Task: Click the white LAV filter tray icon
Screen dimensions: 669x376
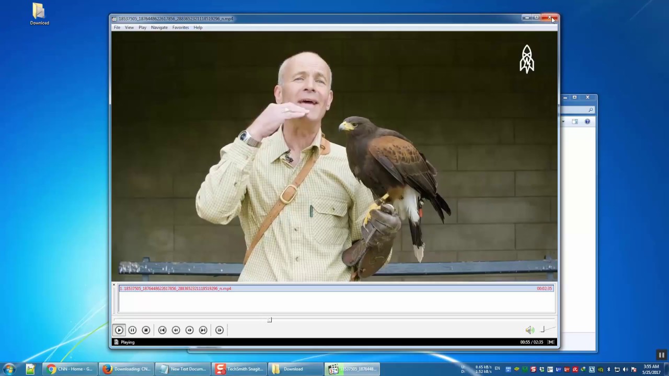Action: coord(550,369)
